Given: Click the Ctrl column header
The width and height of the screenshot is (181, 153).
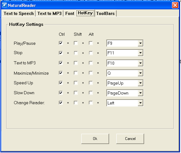Looking at the screenshot, I should point(62,34).
